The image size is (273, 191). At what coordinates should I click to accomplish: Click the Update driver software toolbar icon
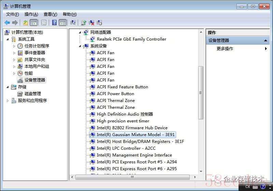click(x=84, y=23)
